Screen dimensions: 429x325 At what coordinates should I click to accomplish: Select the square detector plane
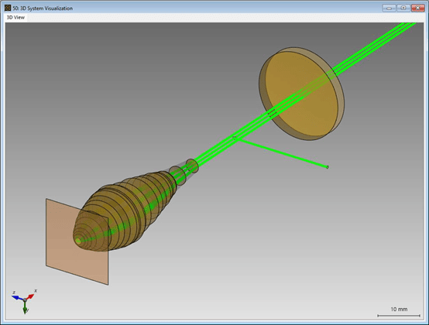pos(77,241)
